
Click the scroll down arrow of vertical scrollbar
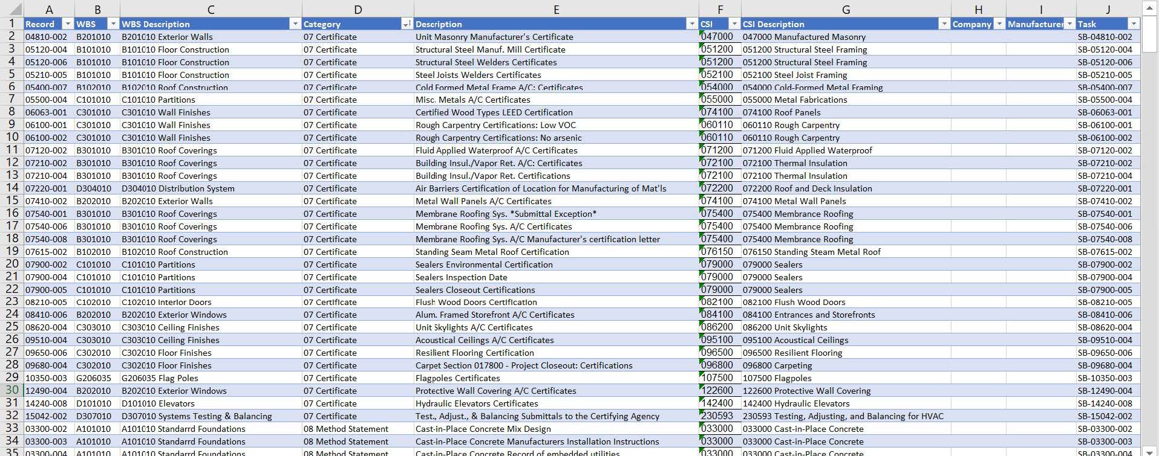coord(1150,451)
